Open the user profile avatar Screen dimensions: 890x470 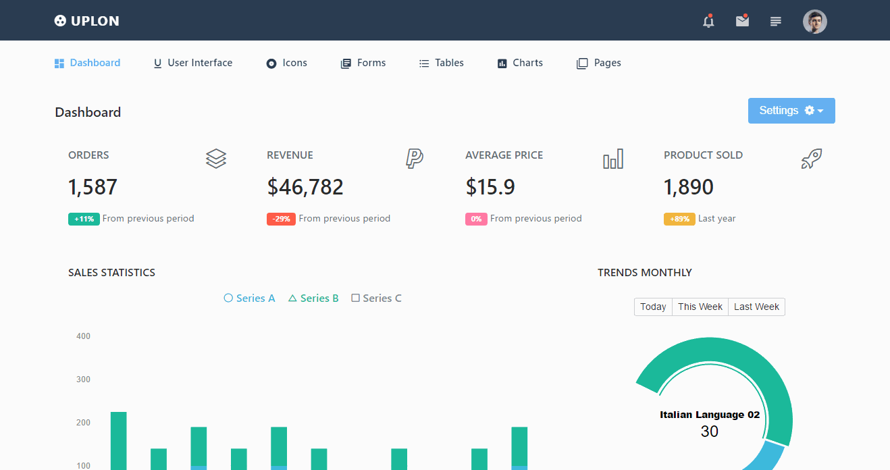(814, 22)
